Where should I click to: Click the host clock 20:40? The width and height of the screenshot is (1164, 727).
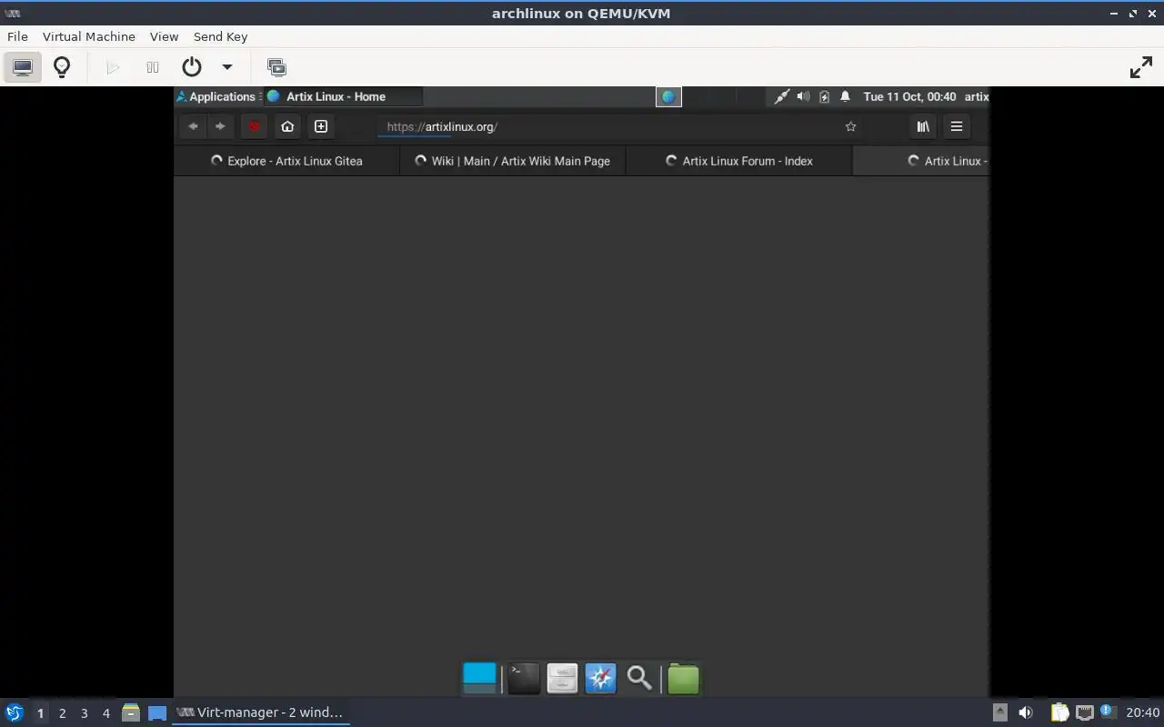point(1142,712)
